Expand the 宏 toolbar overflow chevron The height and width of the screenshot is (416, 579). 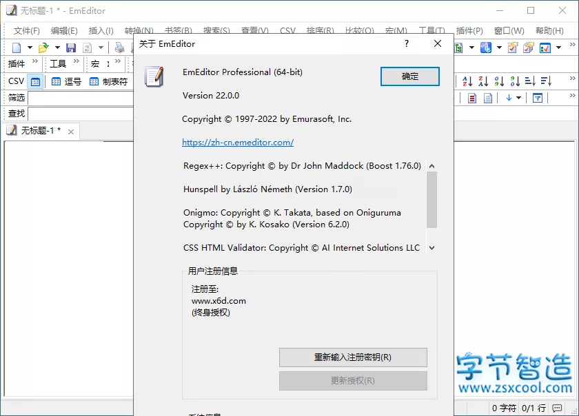point(117,61)
